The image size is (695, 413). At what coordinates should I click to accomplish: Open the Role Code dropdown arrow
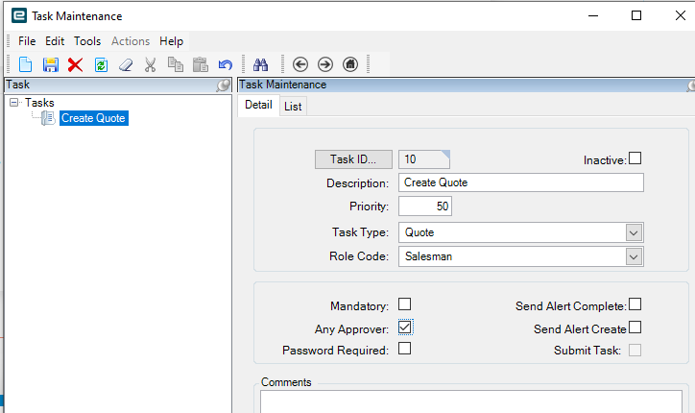click(x=634, y=256)
